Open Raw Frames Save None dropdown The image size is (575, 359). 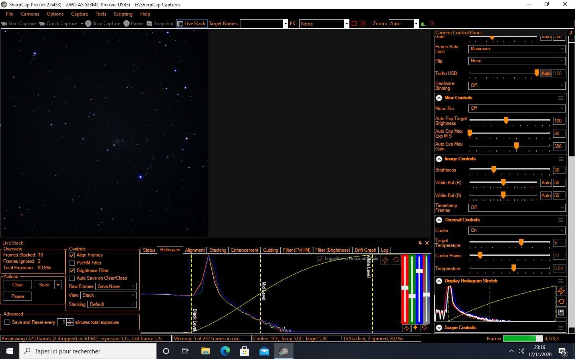116,286
